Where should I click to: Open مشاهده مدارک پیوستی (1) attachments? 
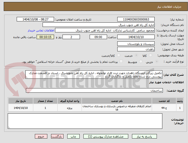106,137
